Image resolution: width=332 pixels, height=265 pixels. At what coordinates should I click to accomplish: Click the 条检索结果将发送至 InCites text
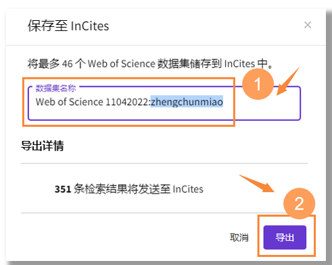pos(139,189)
